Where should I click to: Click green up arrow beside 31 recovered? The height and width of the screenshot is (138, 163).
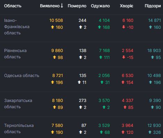click(x=102, y=82)
